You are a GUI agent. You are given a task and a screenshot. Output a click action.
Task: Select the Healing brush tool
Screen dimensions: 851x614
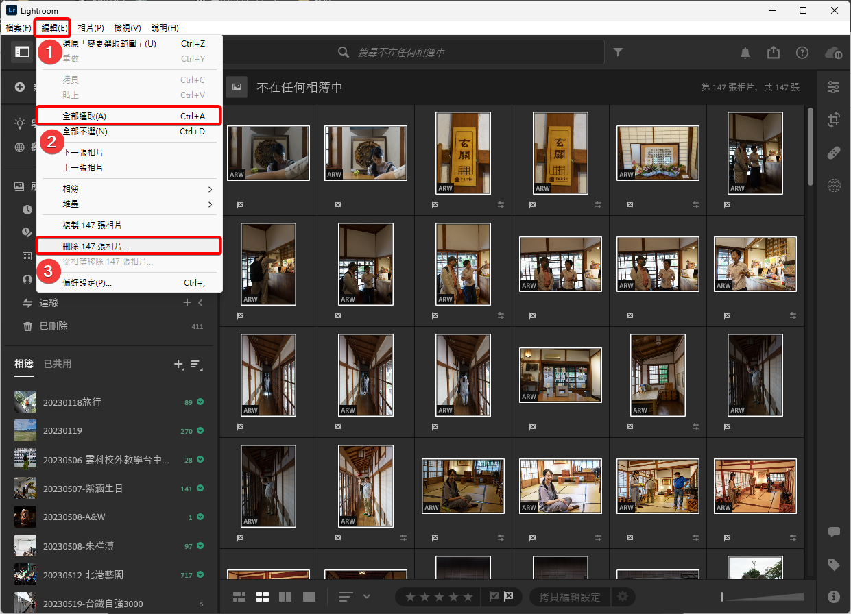coord(833,152)
